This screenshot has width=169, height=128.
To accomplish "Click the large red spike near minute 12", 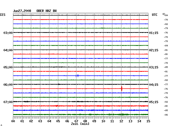I will coord(122,89).
